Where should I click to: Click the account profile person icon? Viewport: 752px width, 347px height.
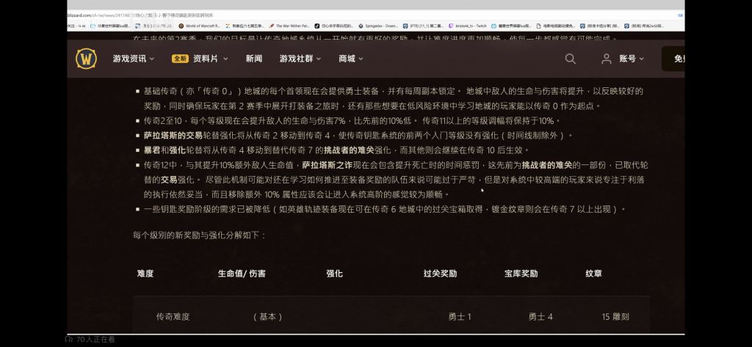click(606, 59)
